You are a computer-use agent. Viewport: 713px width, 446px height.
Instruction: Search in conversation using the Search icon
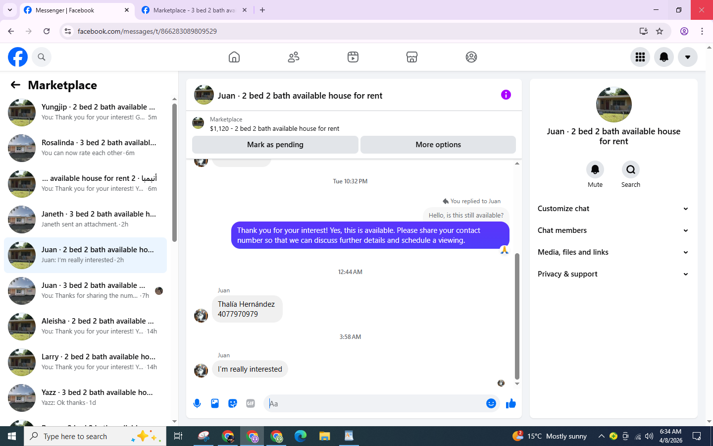point(631,169)
